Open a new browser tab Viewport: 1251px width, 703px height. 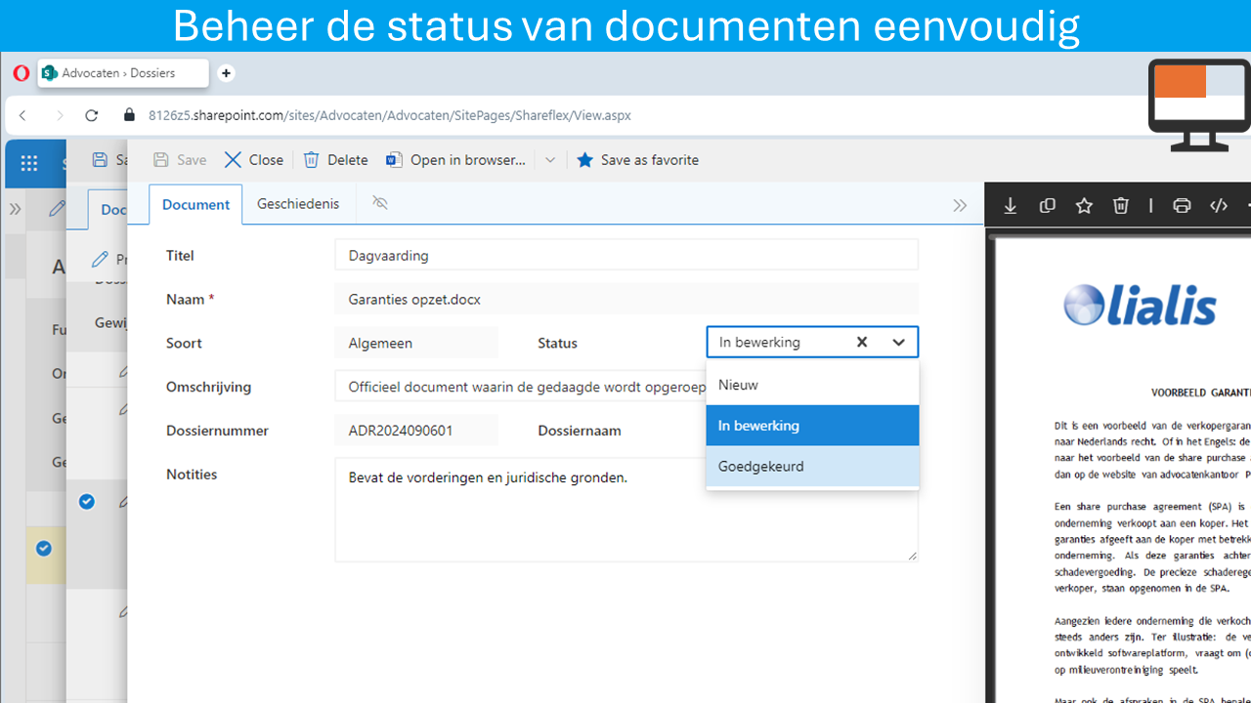tap(226, 73)
